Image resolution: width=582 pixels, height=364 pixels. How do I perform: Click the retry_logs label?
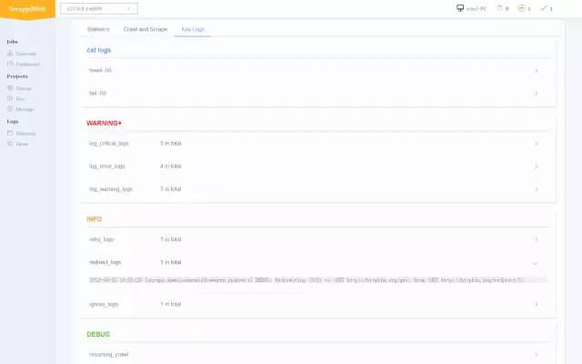[x=101, y=239]
